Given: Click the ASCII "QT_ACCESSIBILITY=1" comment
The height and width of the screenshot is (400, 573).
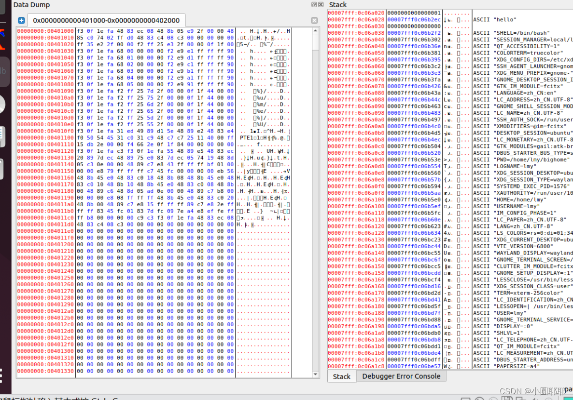Looking at the screenshot, I should tap(517, 46).
